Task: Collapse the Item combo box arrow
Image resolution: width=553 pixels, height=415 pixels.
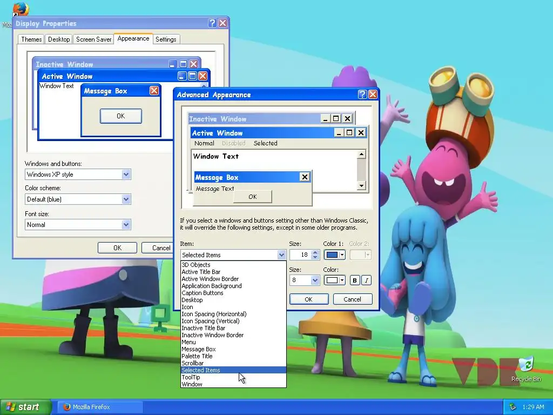Action: (x=281, y=255)
